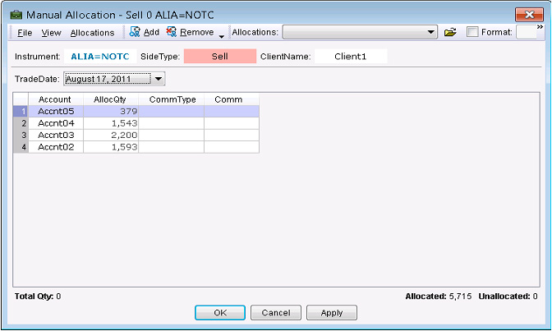Screen dimensions: 552x331
Task: Toggle the Format checkbox
Action: pos(472,32)
